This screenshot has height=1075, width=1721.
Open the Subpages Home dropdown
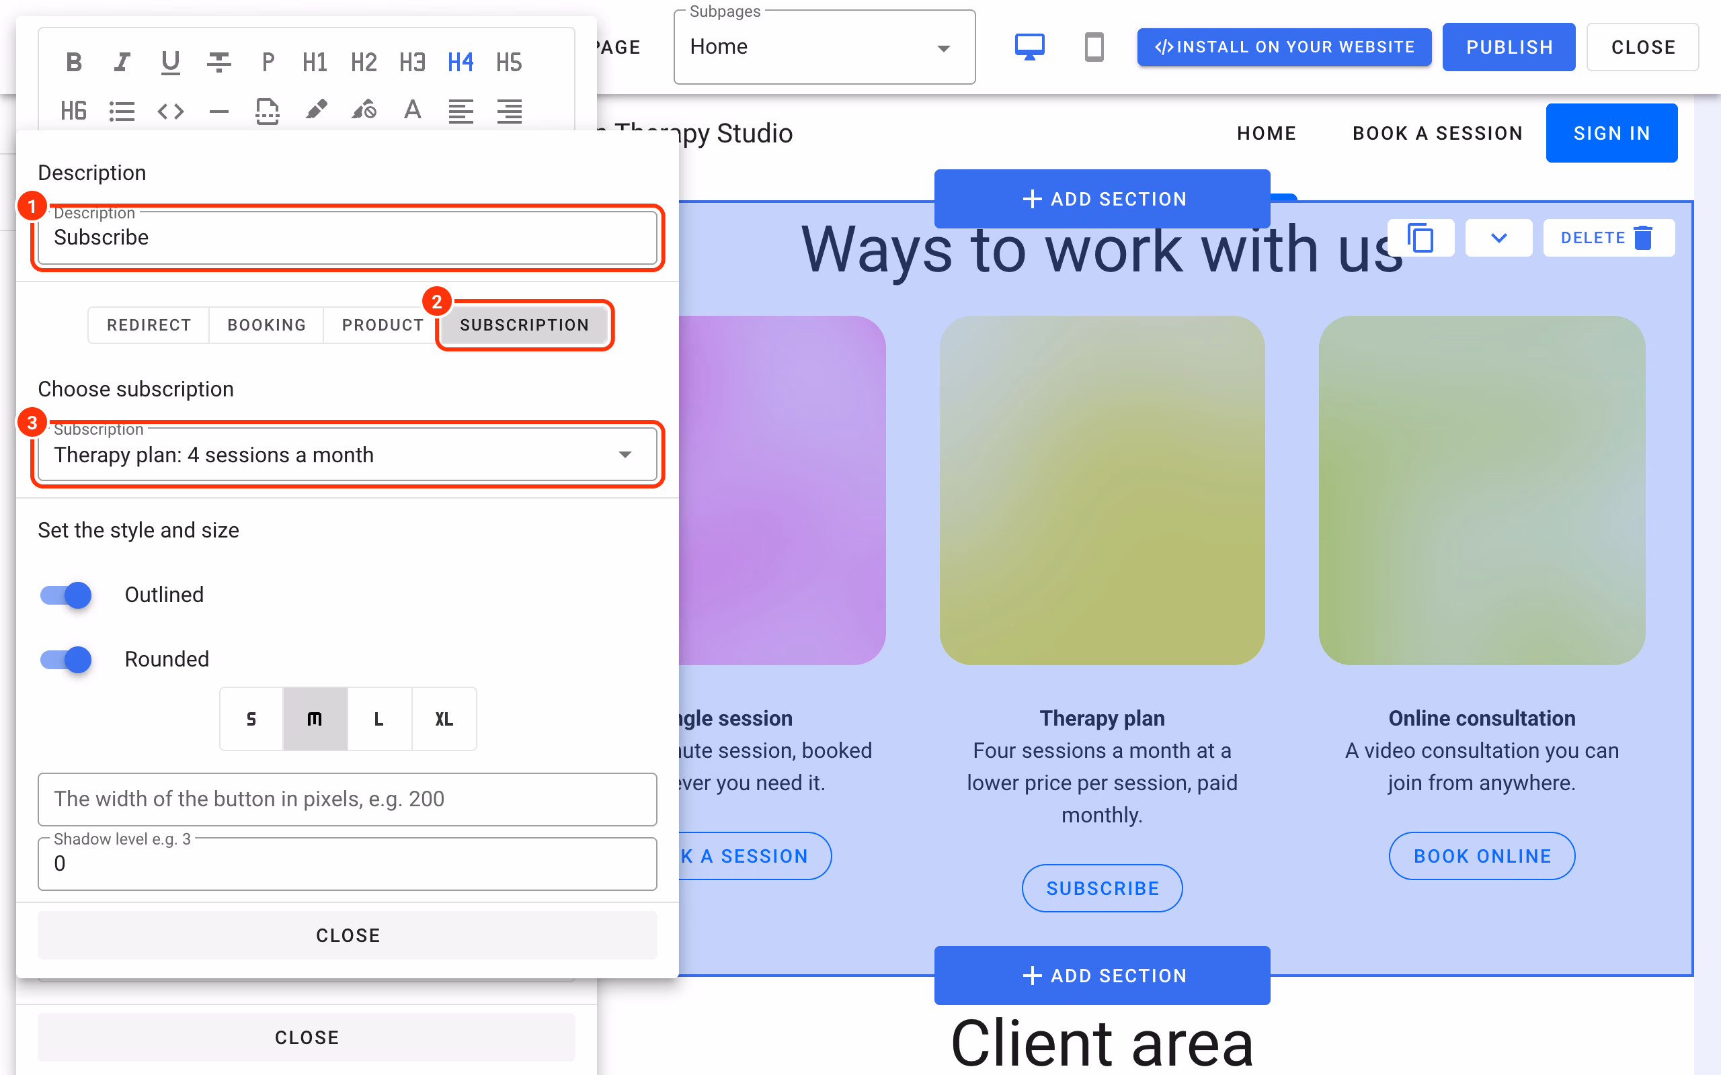tap(824, 47)
